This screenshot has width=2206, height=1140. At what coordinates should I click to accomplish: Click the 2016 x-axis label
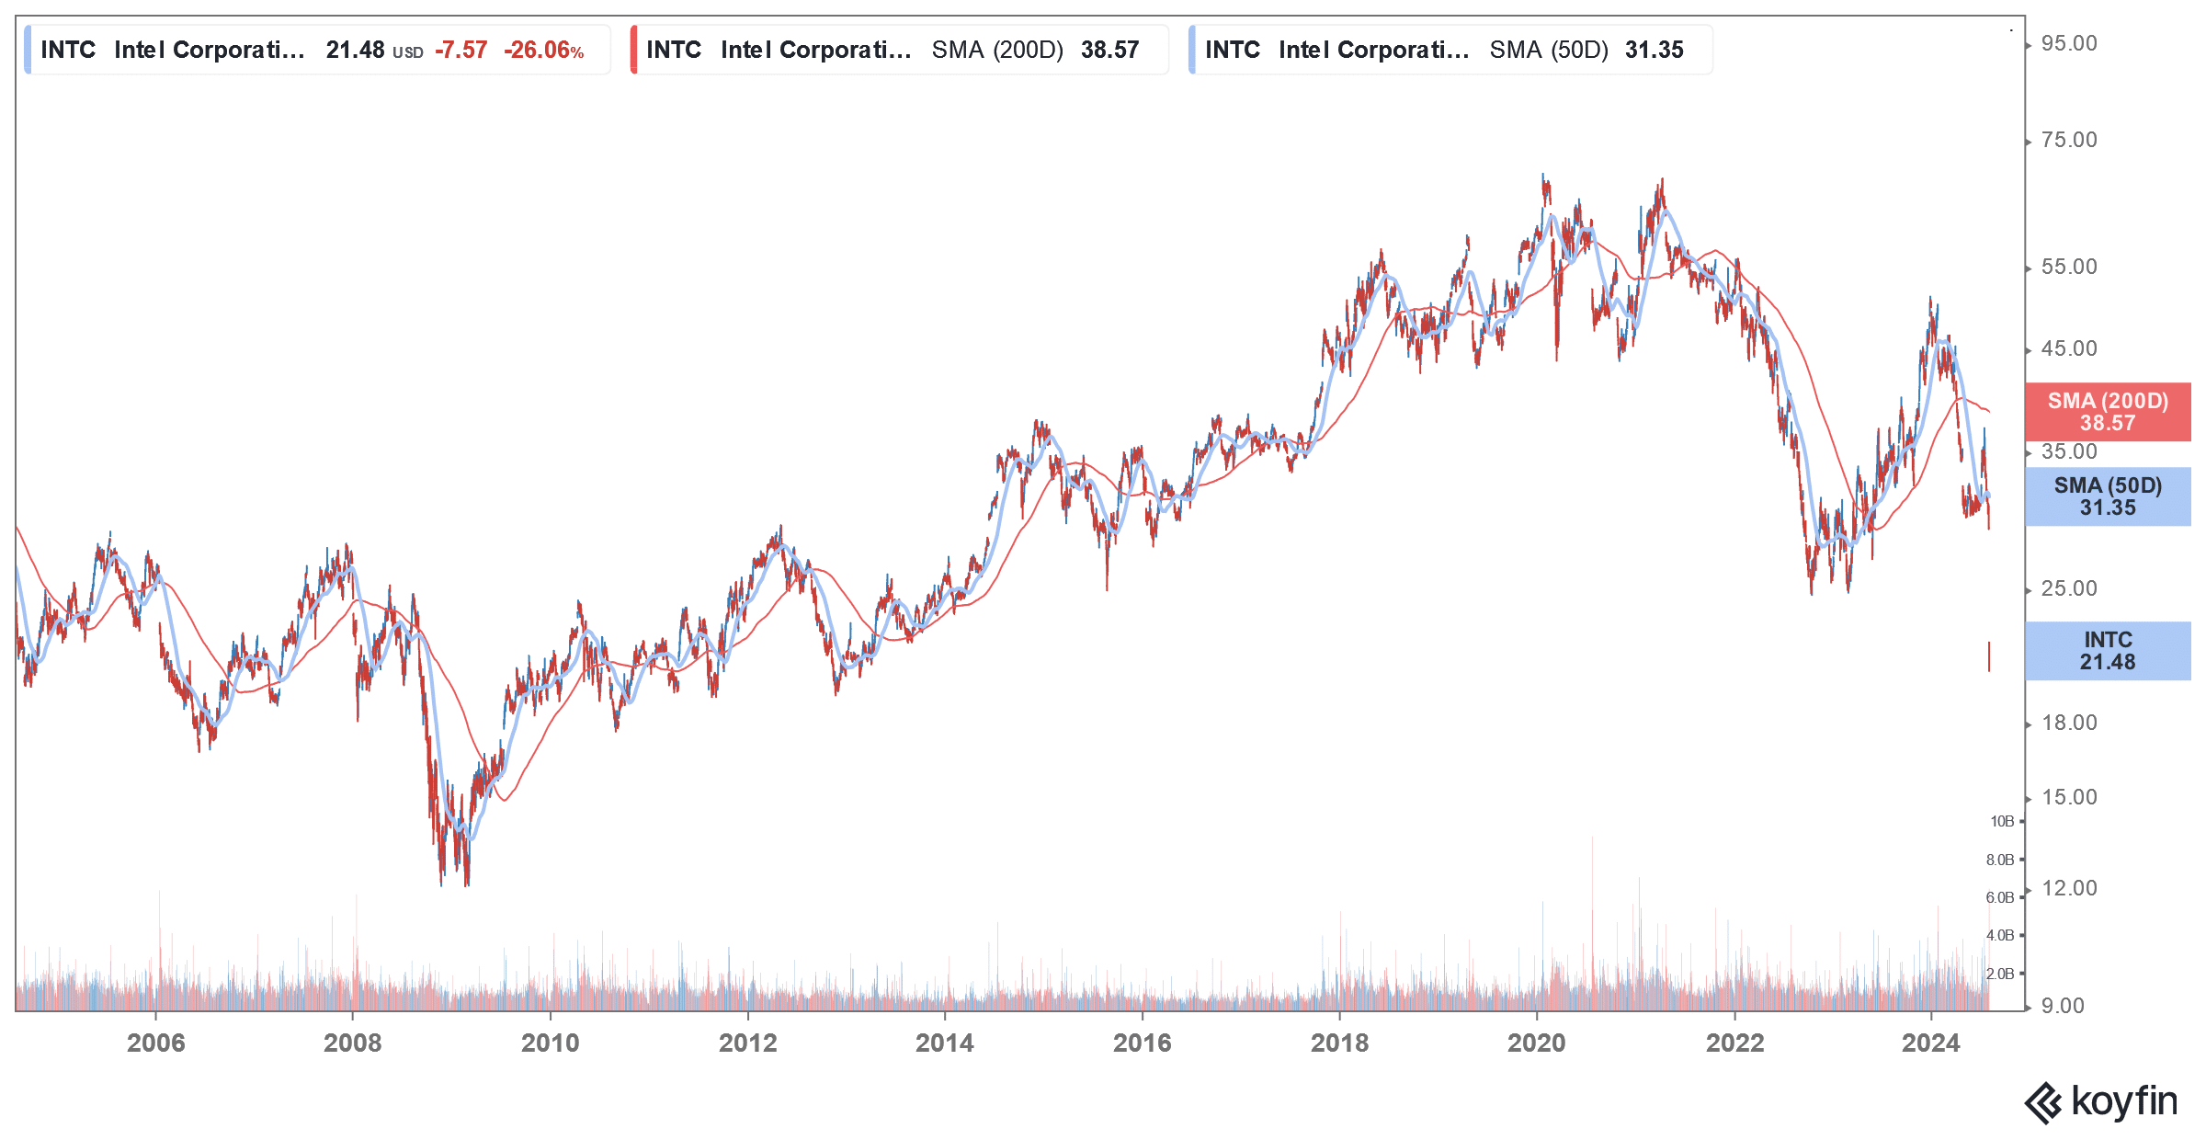1142,1043
